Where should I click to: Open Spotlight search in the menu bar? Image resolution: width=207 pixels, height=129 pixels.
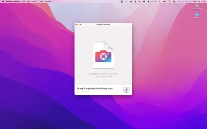click(183, 1)
